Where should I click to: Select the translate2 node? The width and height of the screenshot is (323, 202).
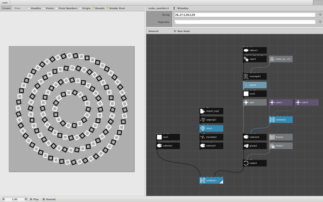[211, 137]
